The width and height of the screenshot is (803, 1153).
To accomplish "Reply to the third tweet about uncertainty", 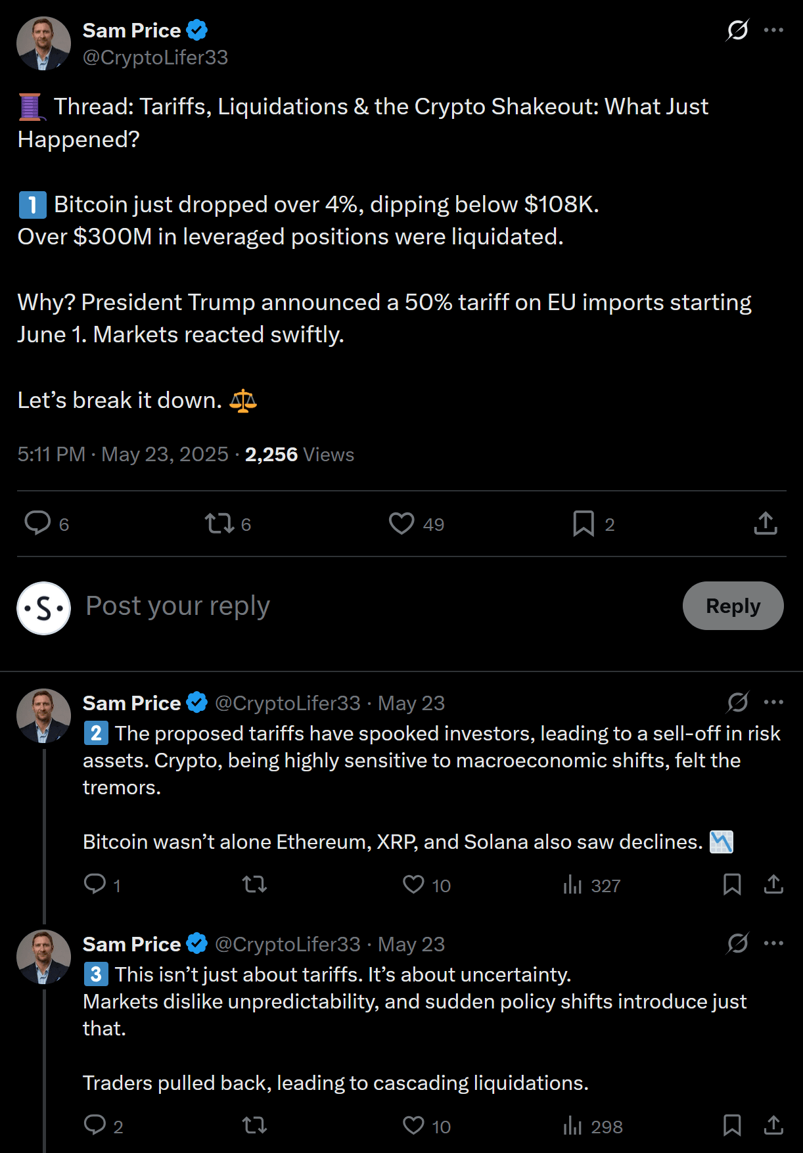I will (95, 1125).
